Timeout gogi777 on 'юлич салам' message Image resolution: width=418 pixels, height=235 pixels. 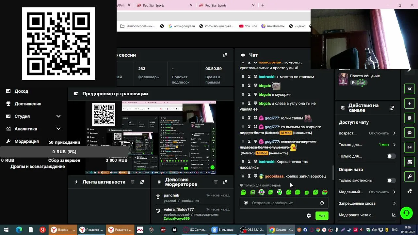[249, 118]
